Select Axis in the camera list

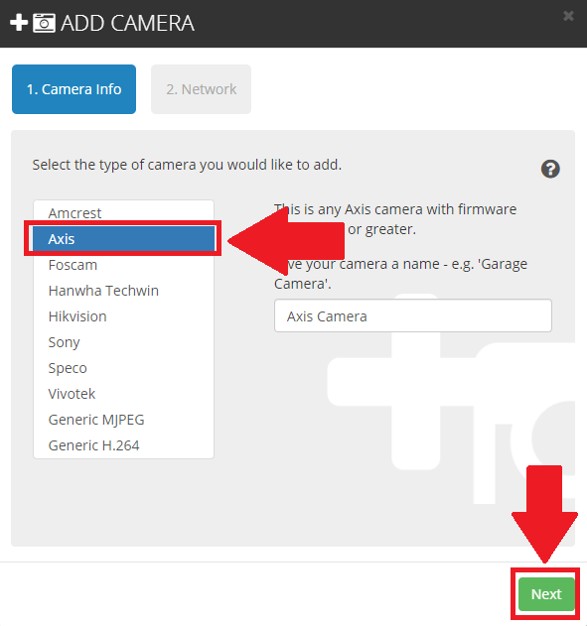(123, 239)
